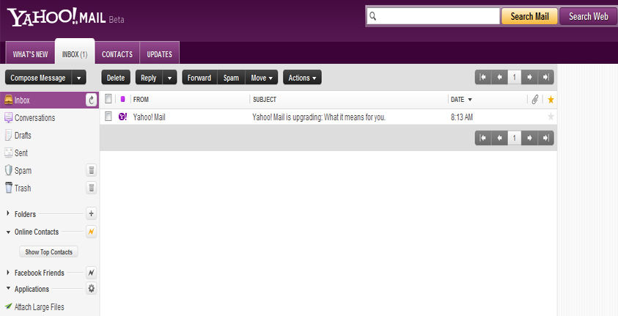Click the Spam shield icon
This screenshot has width=618, height=316.
pyautogui.click(x=8, y=171)
